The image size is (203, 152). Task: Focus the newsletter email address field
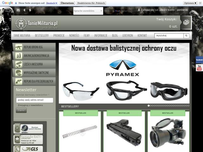[35, 100]
